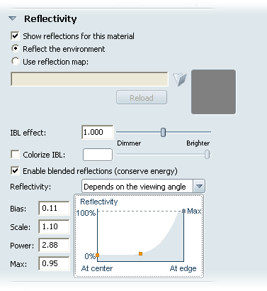Collapse the Reflectivity section triangle

pyautogui.click(x=13, y=18)
